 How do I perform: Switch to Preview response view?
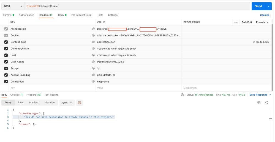34,103
